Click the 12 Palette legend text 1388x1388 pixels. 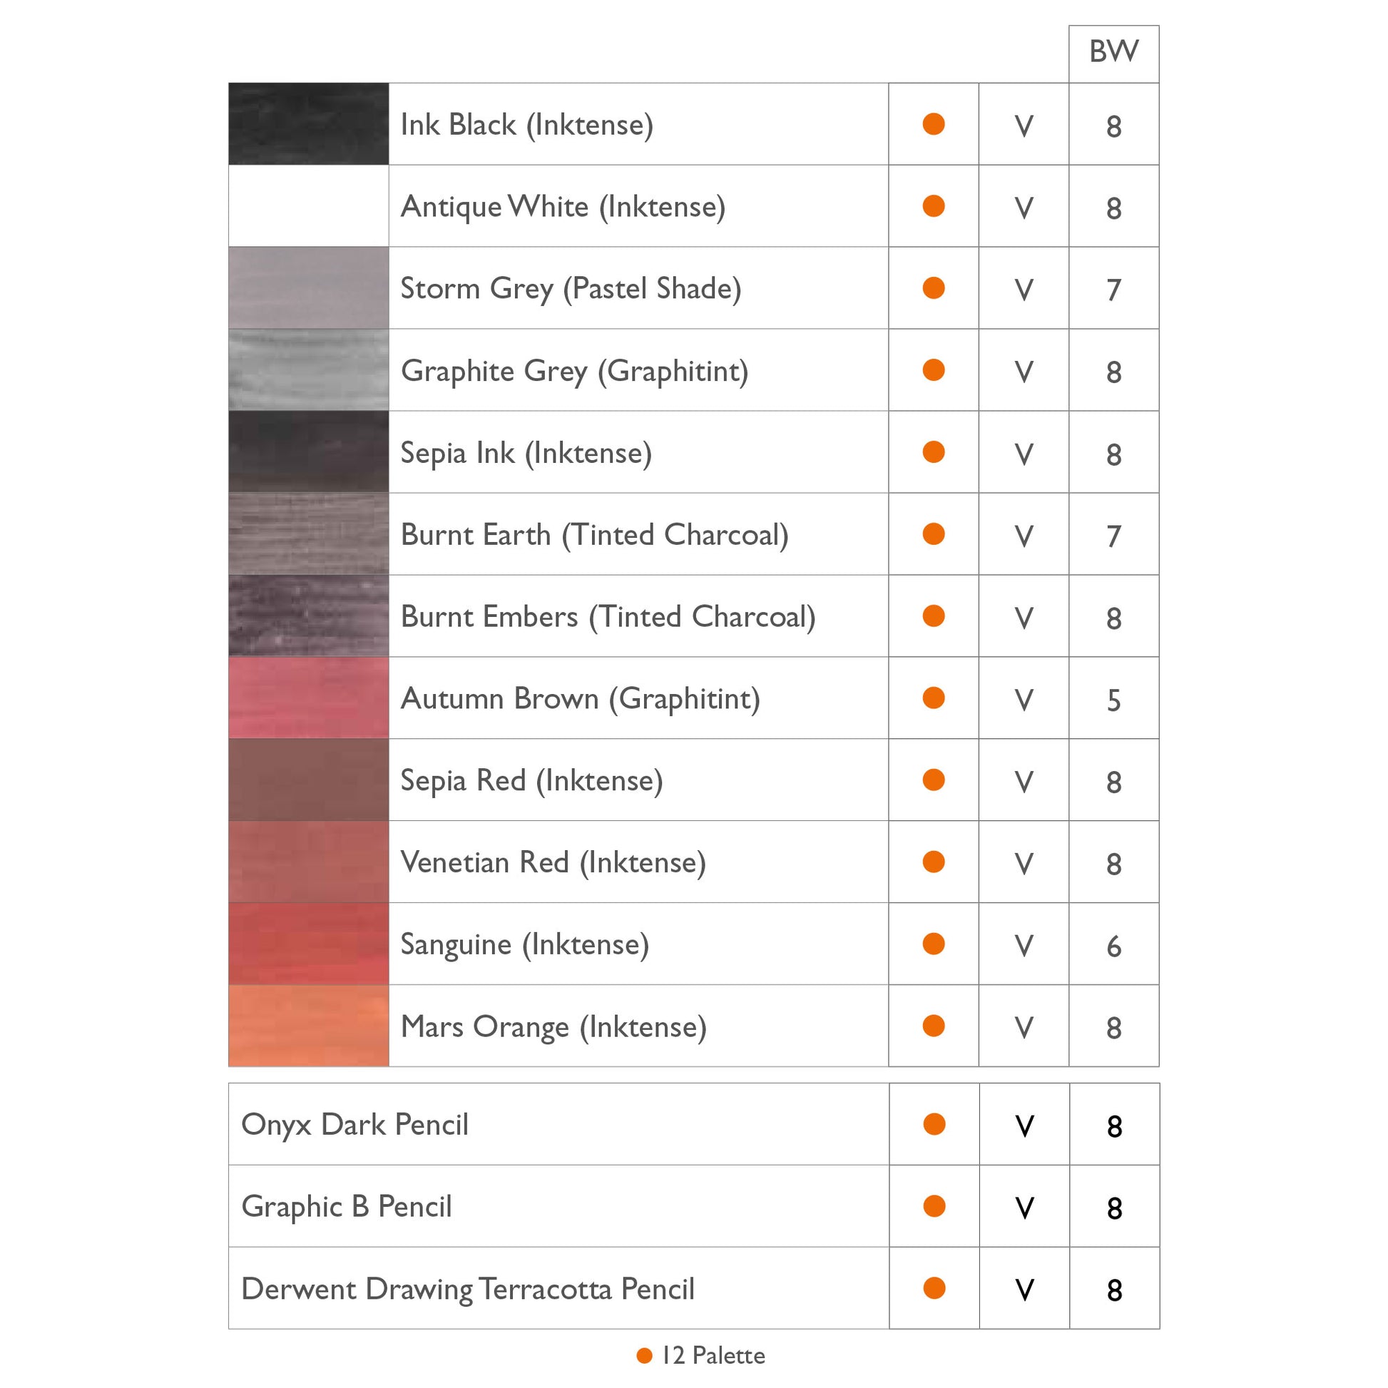click(x=713, y=1355)
